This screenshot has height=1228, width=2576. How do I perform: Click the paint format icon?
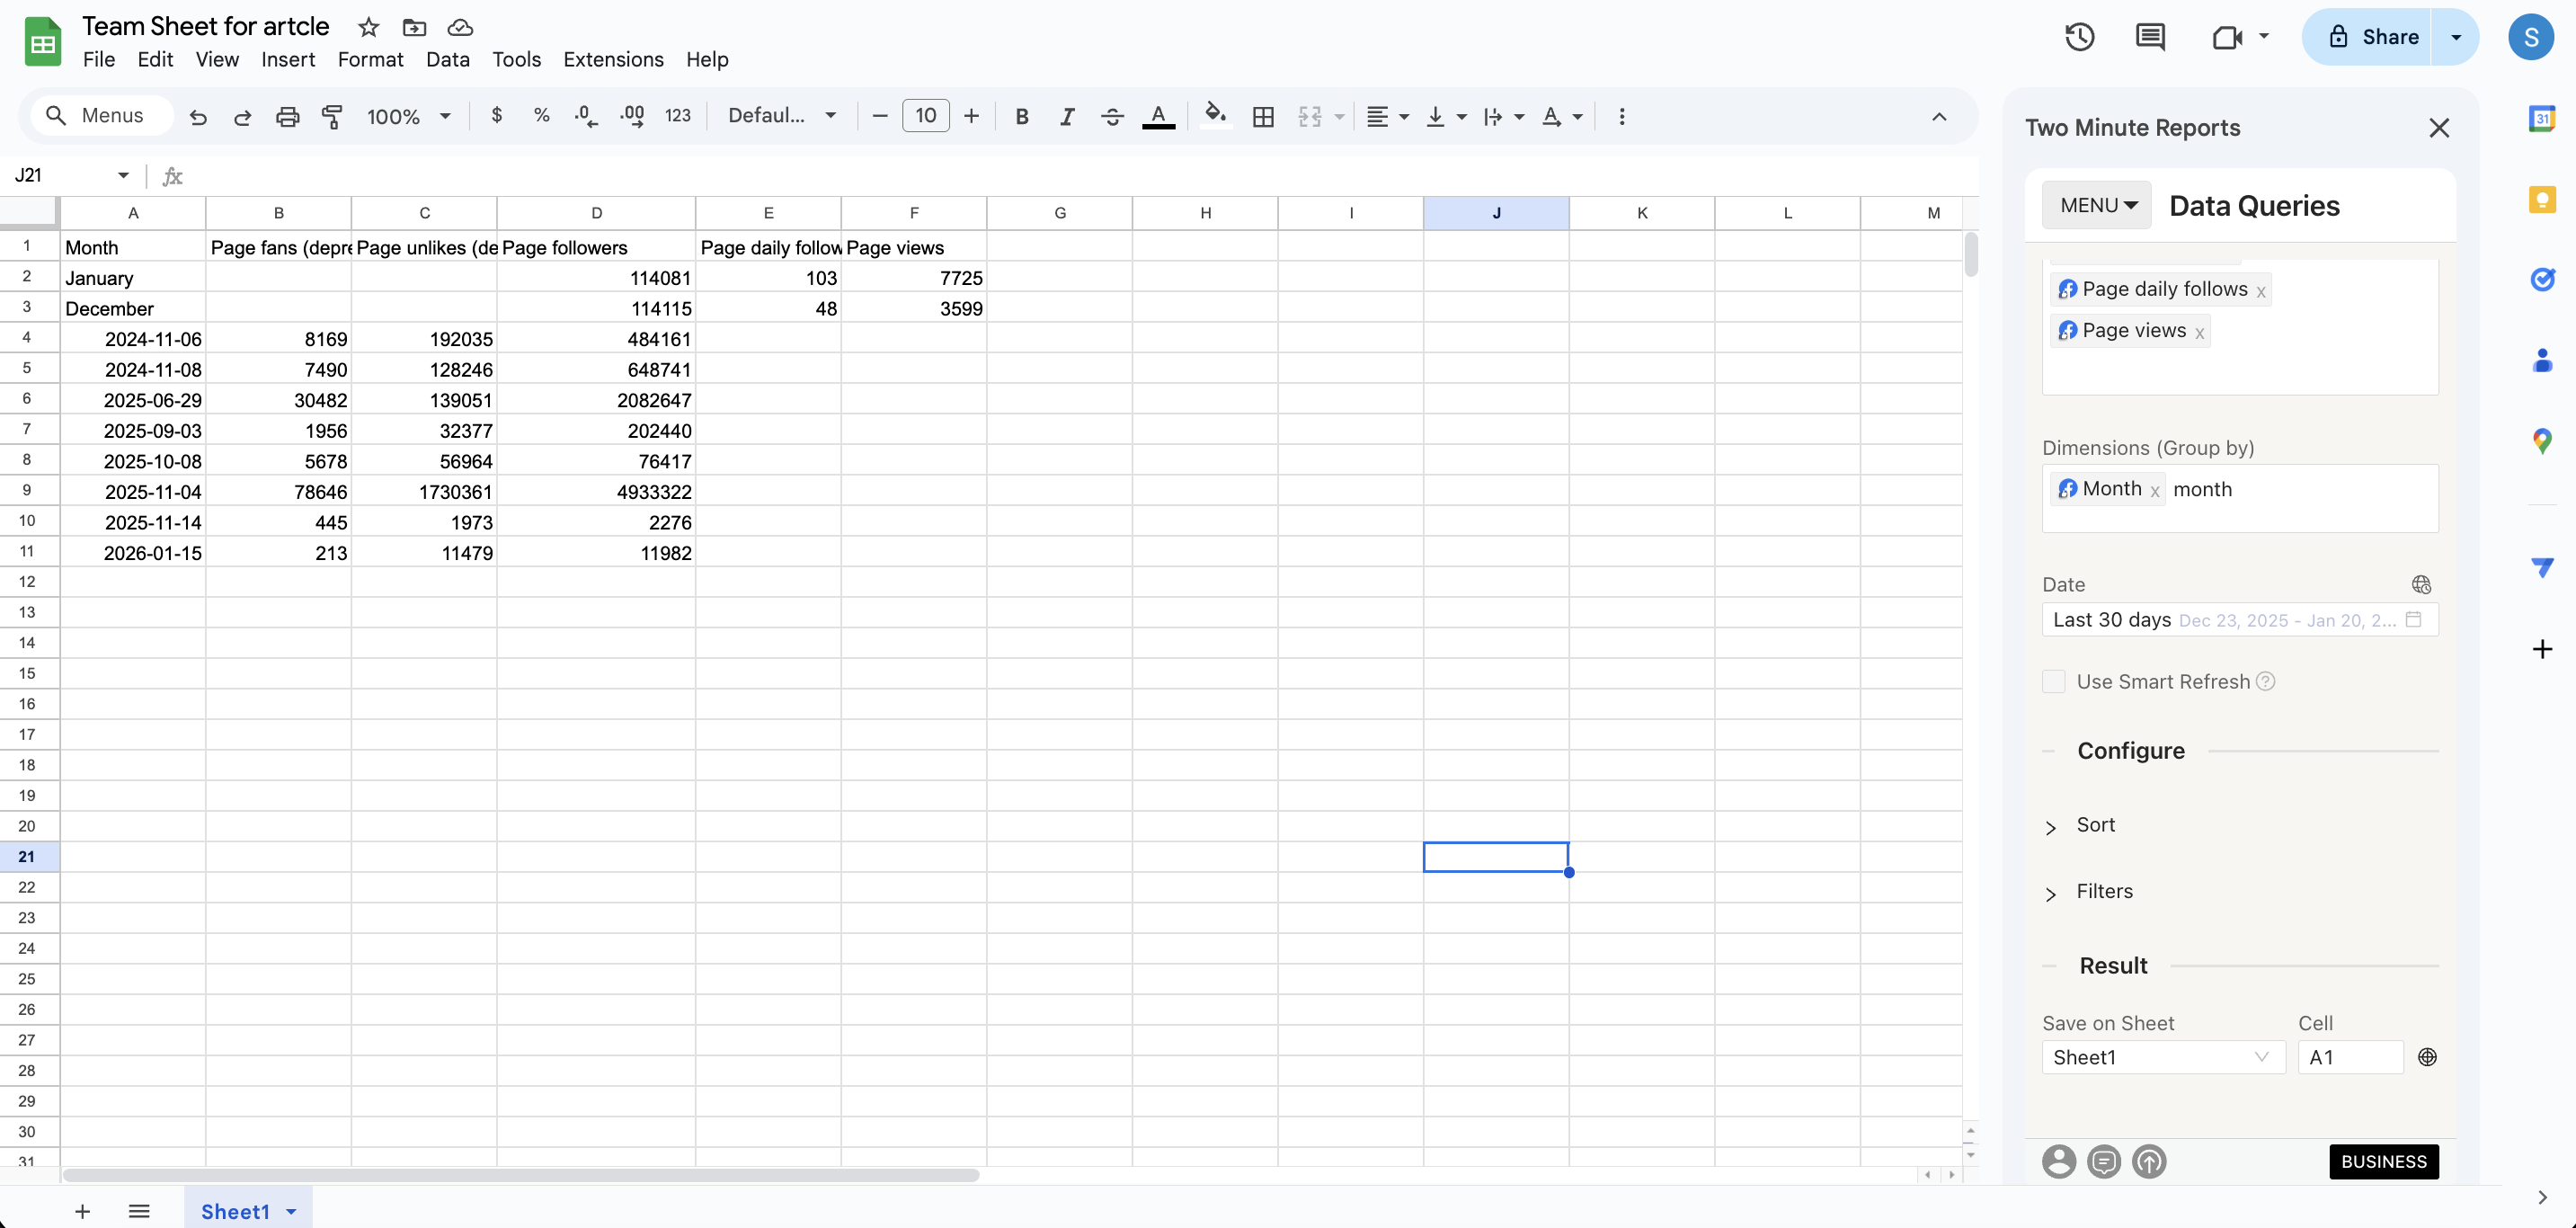[x=332, y=116]
